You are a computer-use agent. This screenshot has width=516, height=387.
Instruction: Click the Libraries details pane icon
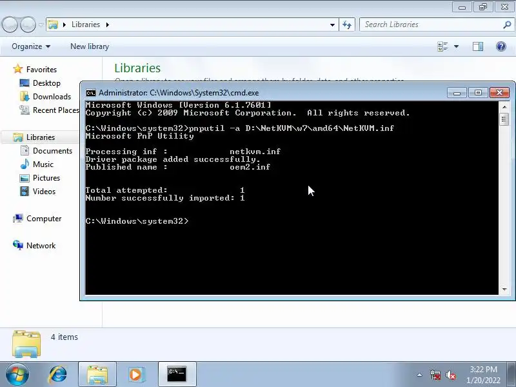coord(26,344)
